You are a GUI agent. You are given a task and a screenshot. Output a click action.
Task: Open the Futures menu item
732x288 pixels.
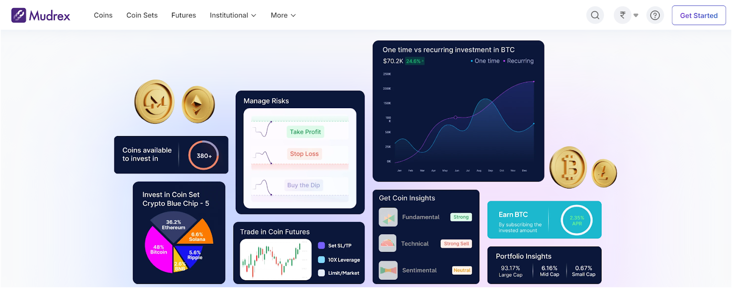click(x=183, y=15)
